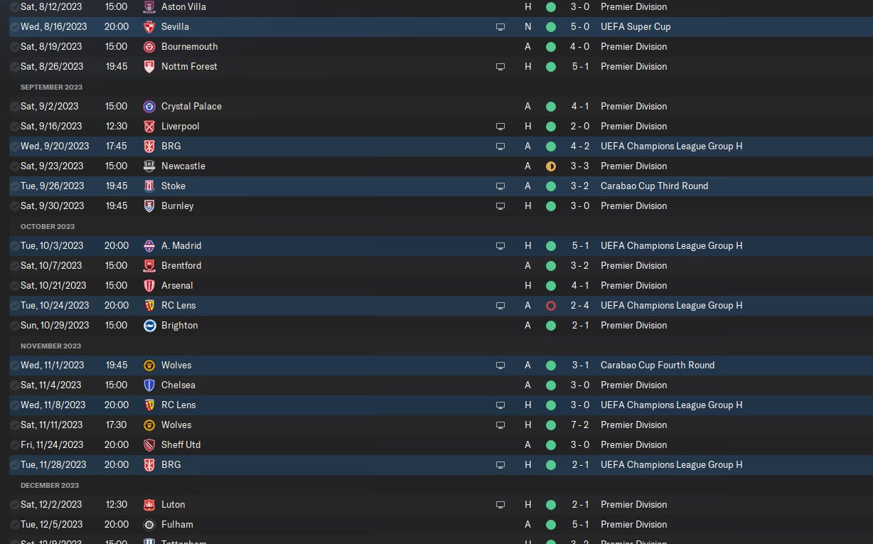Open the 5 - 0 UEFA Super Cup score

coord(578,27)
